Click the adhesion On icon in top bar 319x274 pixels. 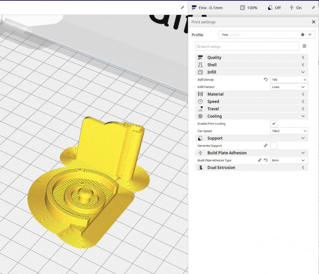(x=292, y=8)
